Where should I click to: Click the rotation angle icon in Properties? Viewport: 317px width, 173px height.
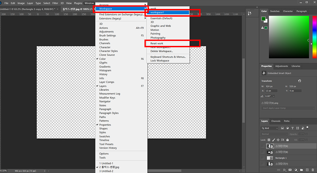pos(262,96)
